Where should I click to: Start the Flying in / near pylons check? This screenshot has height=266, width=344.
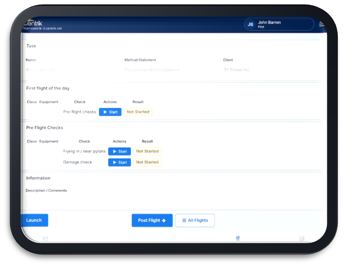(x=119, y=151)
